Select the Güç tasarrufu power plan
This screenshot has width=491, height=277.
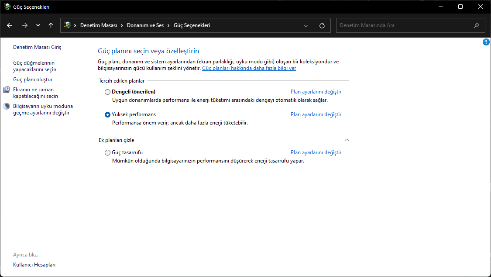(x=108, y=152)
